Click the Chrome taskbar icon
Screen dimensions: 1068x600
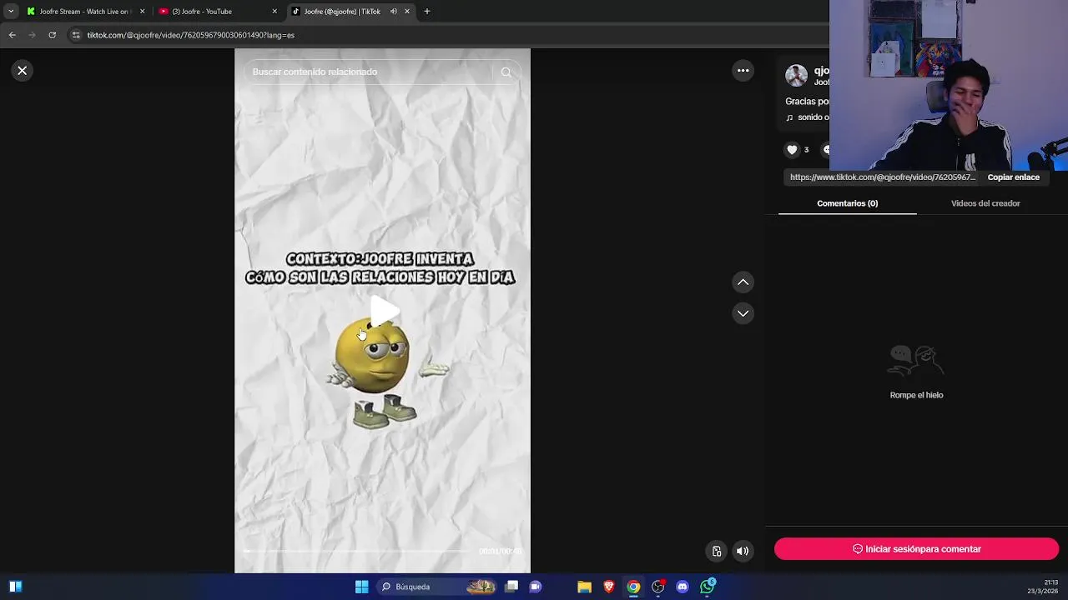click(x=633, y=587)
